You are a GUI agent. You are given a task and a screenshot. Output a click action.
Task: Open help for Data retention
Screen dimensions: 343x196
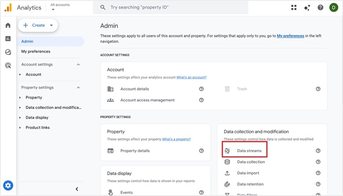[x=318, y=184]
